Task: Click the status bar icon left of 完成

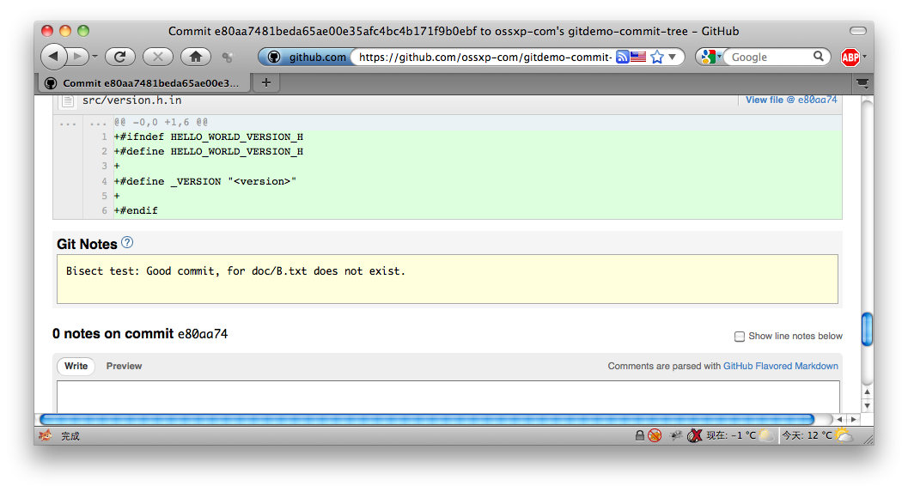Action: click(x=46, y=435)
